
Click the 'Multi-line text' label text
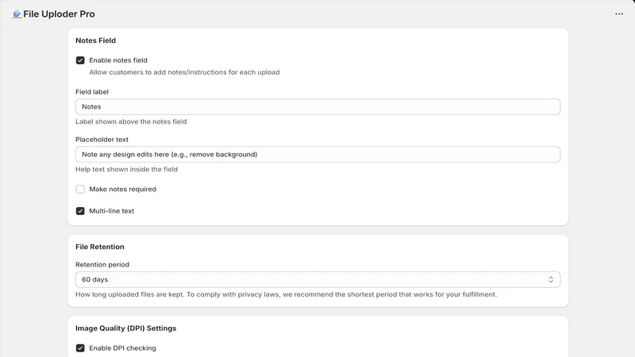pos(112,211)
